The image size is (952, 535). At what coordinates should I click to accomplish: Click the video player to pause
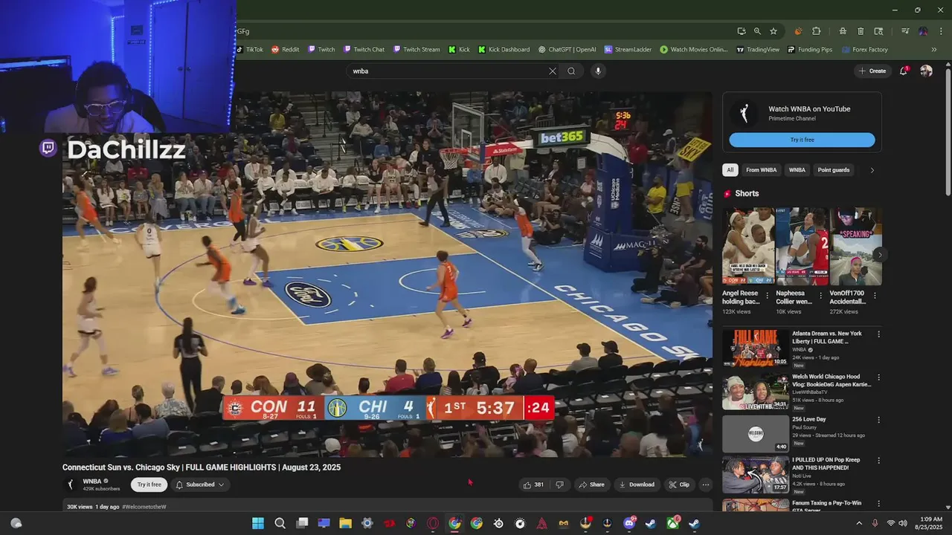coord(387,275)
